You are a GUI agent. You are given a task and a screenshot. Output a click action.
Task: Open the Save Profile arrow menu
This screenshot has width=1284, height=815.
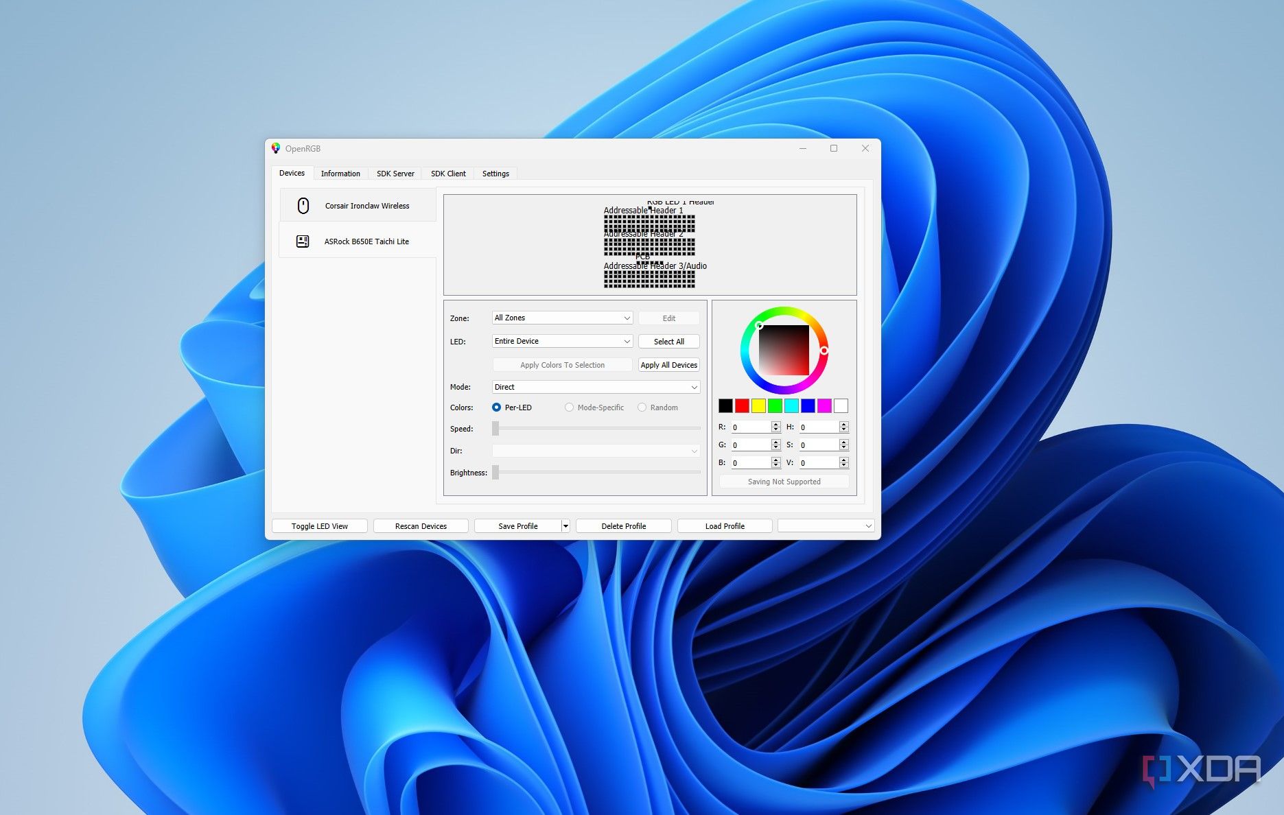pyautogui.click(x=565, y=526)
